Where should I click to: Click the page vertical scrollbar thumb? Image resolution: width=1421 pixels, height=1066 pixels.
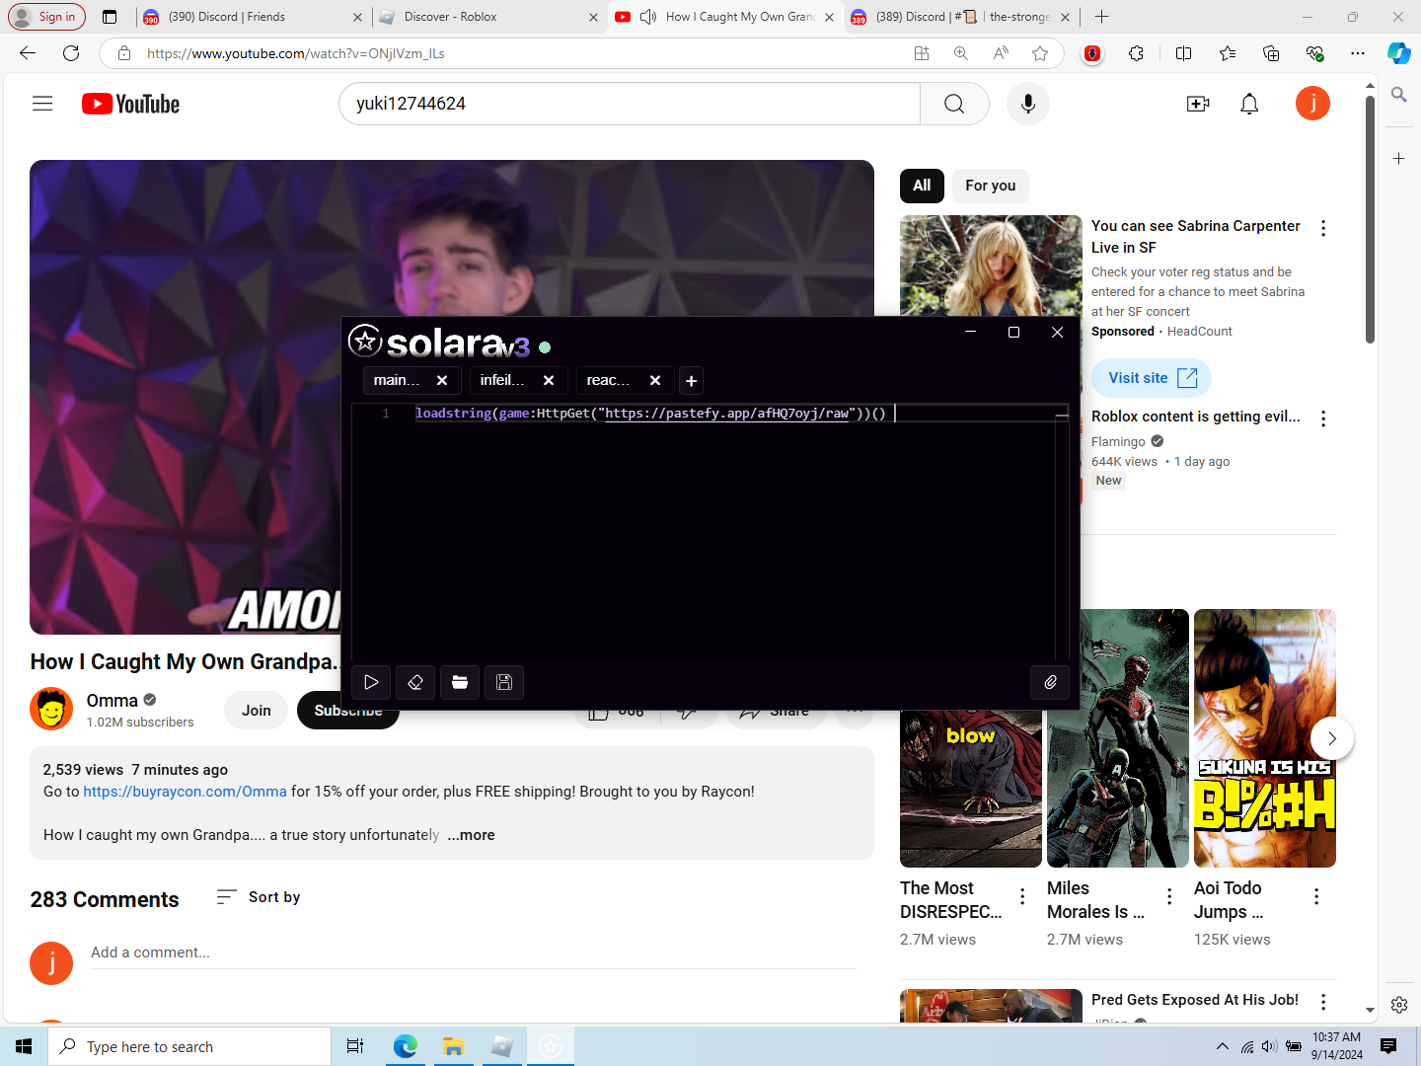[1370, 220]
